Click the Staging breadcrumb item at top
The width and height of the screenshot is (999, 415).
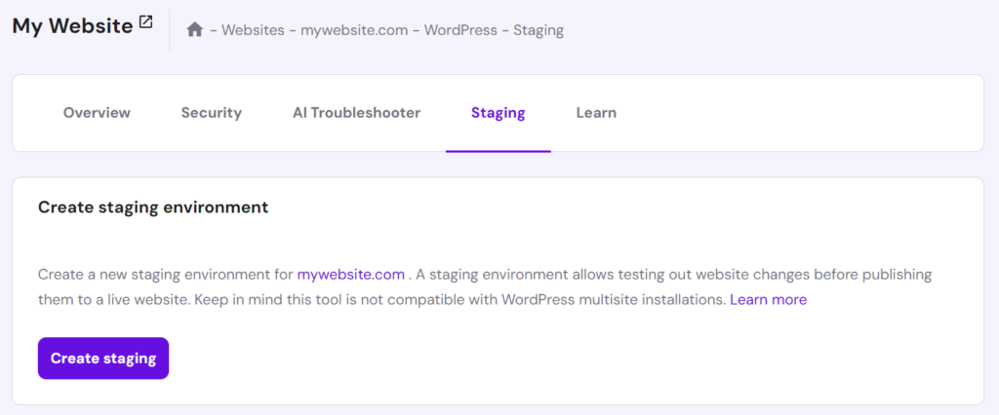pos(536,30)
